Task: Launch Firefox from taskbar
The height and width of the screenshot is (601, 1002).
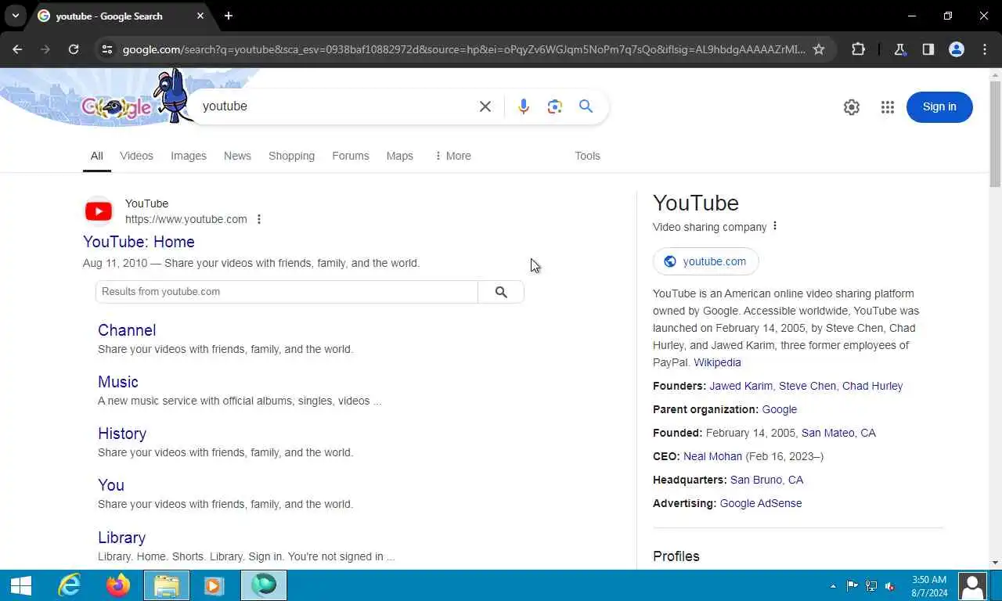Action: (118, 585)
